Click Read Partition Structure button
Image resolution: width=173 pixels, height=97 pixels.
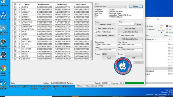(x=105, y=29)
